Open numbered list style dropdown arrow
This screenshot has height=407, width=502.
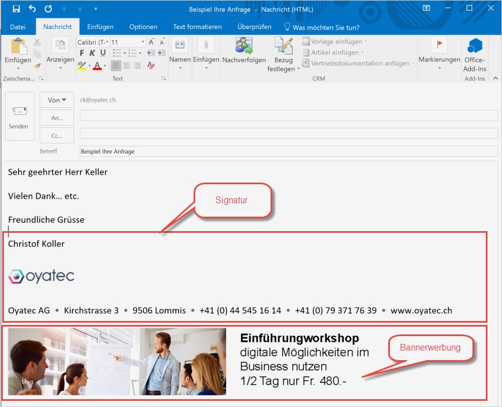[x=140, y=53]
